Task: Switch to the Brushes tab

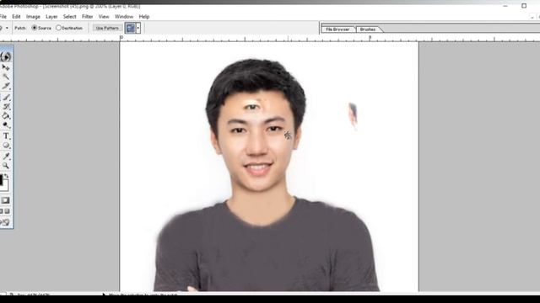Action: pos(368,29)
